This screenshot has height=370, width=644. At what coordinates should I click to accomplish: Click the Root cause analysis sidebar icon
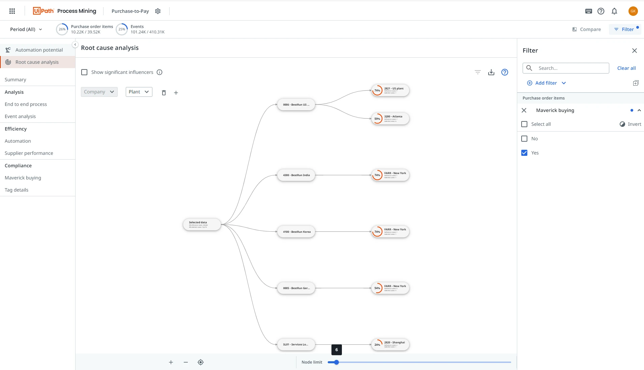click(x=8, y=62)
